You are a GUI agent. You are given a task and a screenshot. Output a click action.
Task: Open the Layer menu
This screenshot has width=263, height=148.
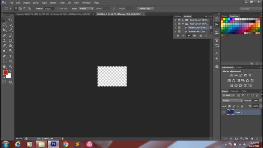click(36, 3)
